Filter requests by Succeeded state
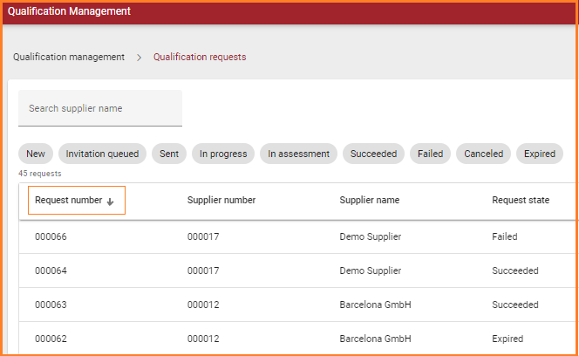579x356 pixels. click(373, 154)
